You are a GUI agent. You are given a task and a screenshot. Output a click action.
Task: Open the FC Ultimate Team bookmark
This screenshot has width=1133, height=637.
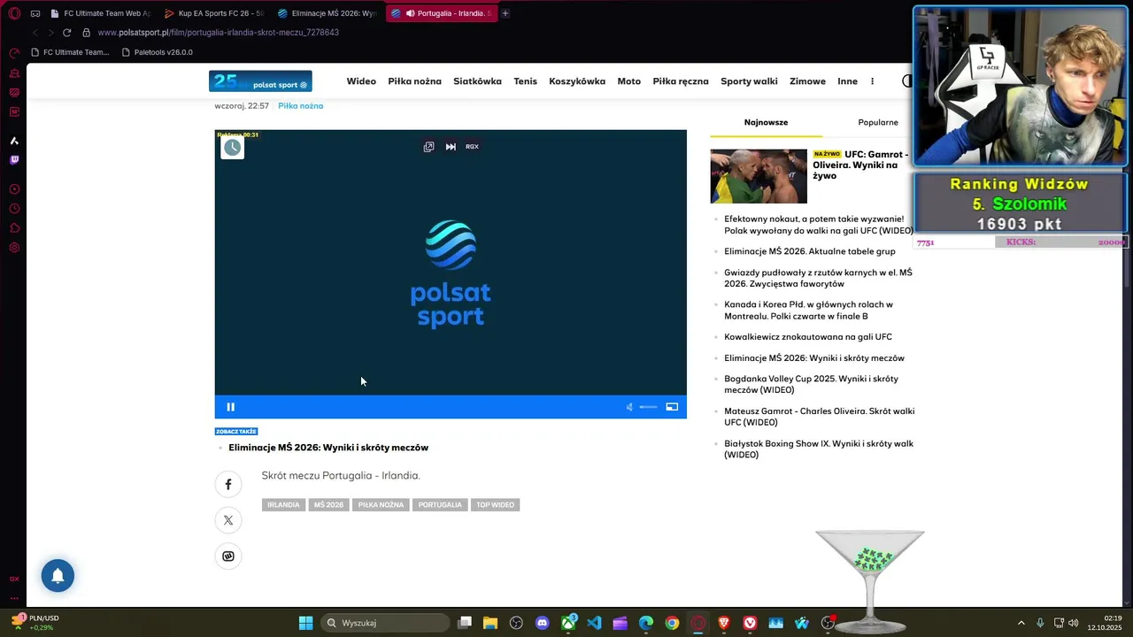[70, 52]
